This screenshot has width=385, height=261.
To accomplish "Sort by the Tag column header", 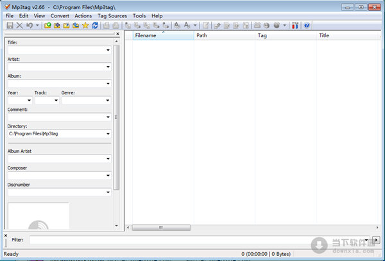I will point(286,35).
